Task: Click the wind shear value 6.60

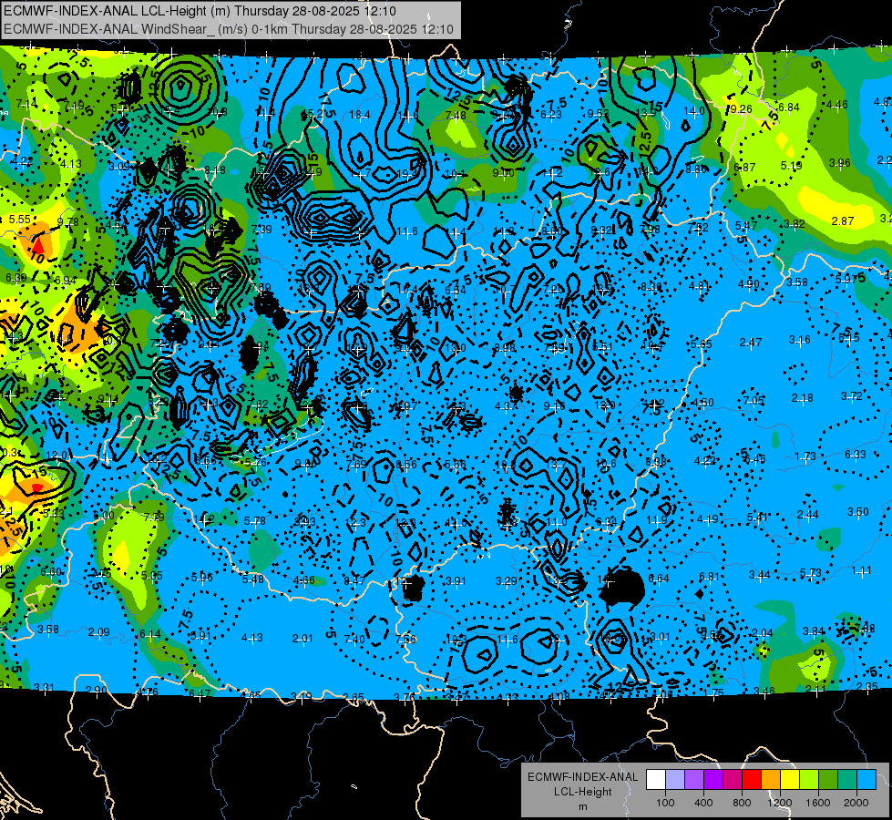Action: pos(51,572)
